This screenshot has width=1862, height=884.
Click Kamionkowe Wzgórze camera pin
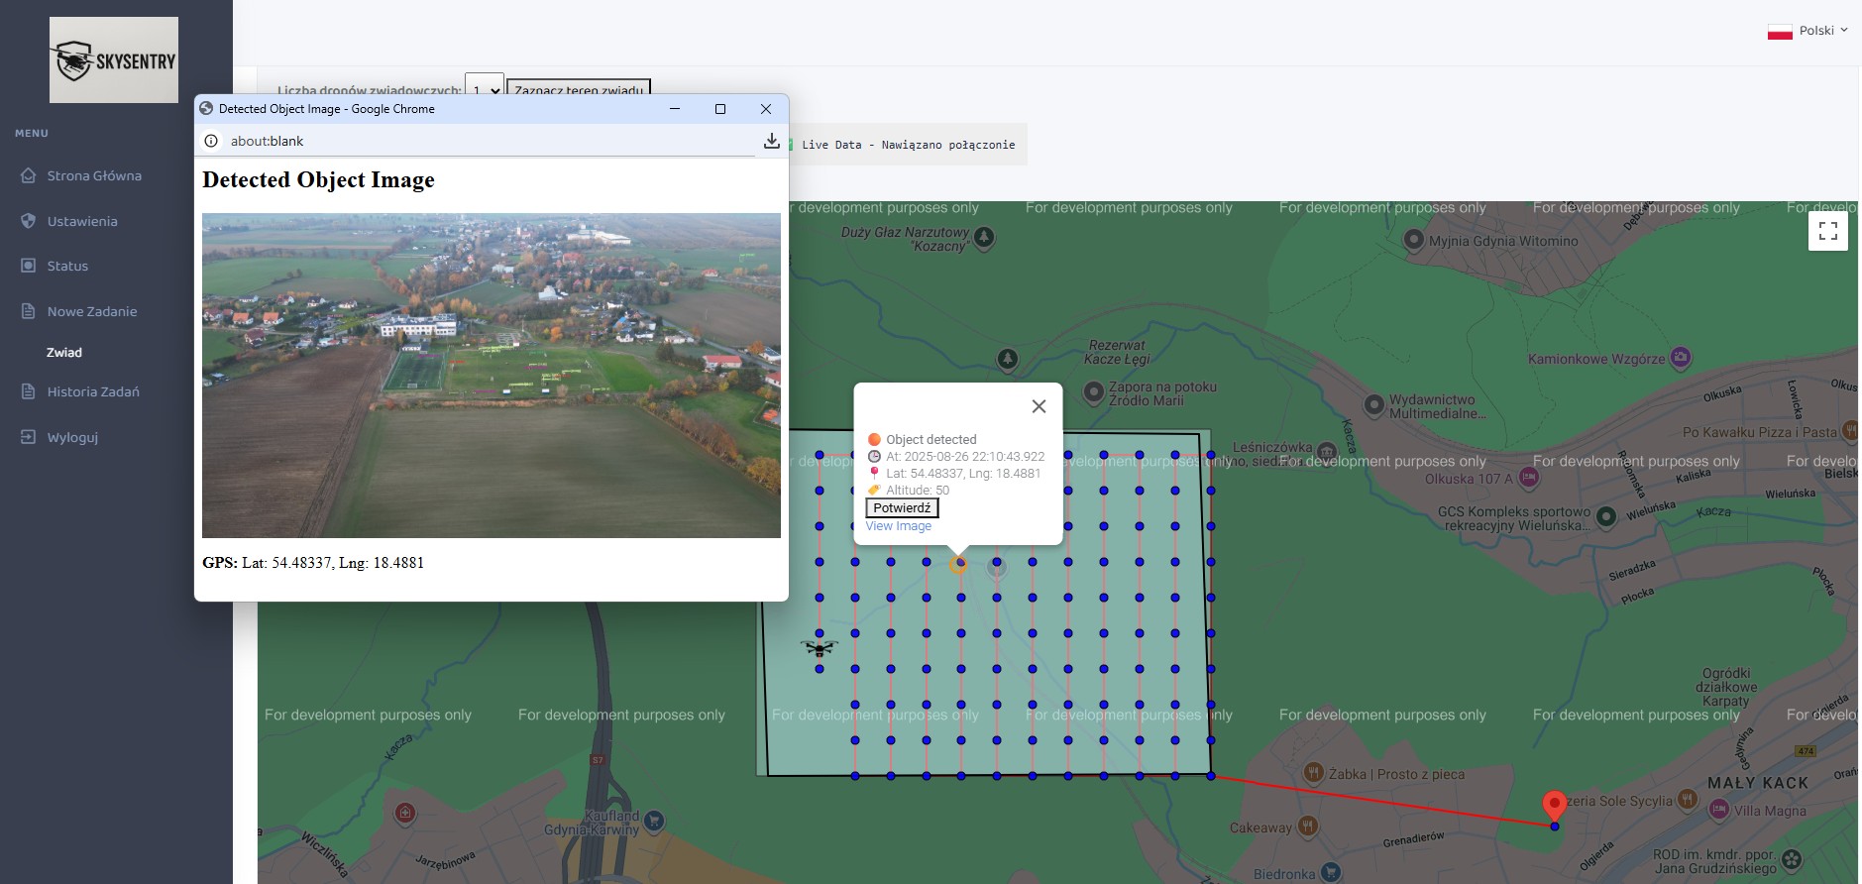tap(1681, 358)
